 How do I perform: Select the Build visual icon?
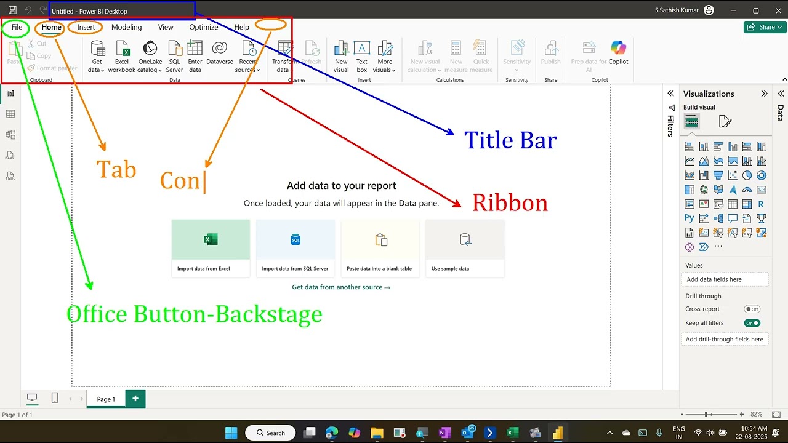[x=692, y=122]
